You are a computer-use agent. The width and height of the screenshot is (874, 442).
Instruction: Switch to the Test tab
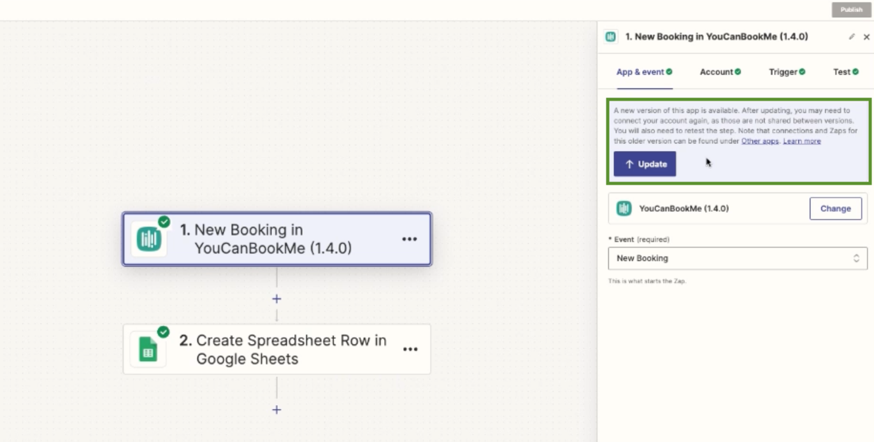[846, 72]
